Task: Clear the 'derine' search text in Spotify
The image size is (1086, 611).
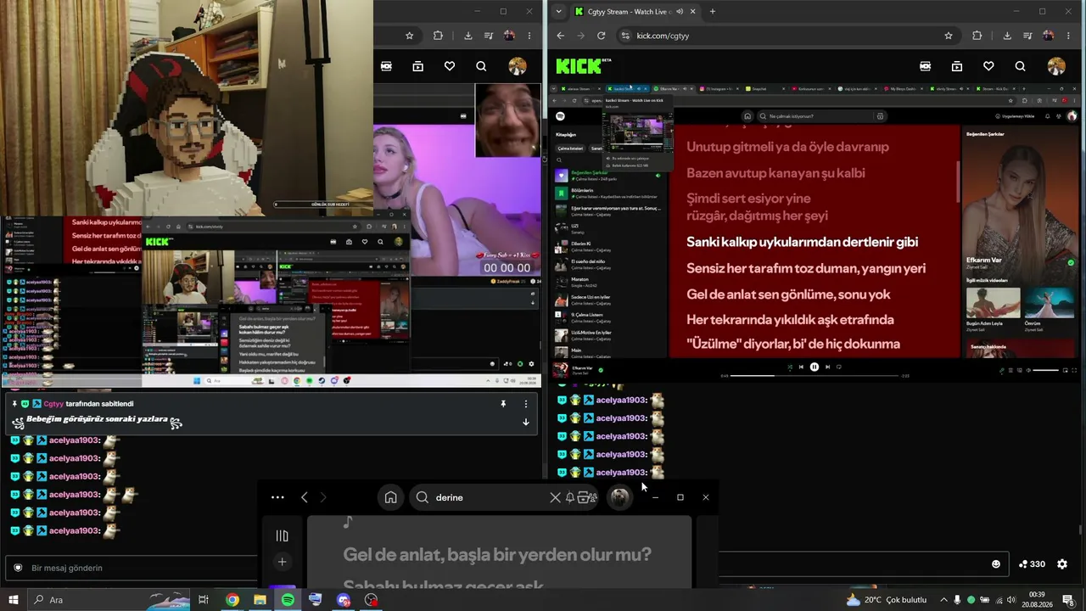Action: (x=555, y=497)
